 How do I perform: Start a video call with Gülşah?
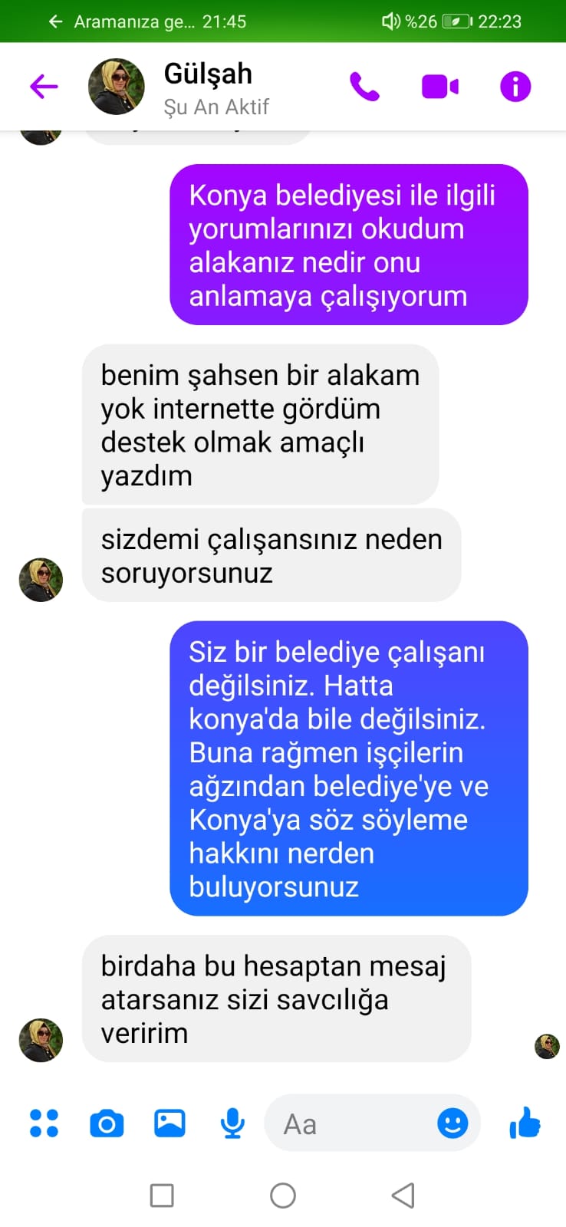[440, 87]
